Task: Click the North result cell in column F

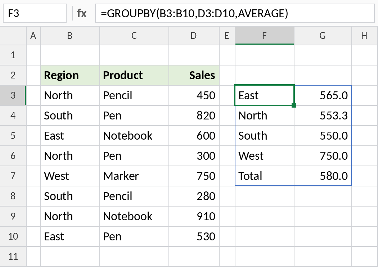Action: (x=265, y=116)
